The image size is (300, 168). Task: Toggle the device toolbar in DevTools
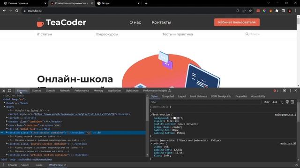9,91
